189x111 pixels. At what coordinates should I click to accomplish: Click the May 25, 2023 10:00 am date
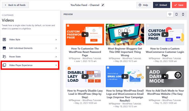[166, 61]
